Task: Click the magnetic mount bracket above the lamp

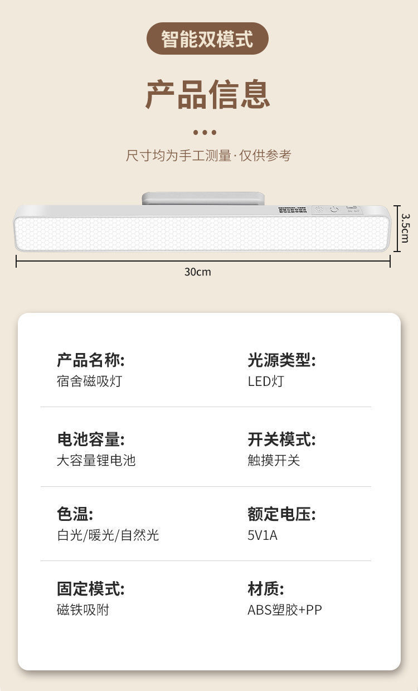Action: coord(203,198)
